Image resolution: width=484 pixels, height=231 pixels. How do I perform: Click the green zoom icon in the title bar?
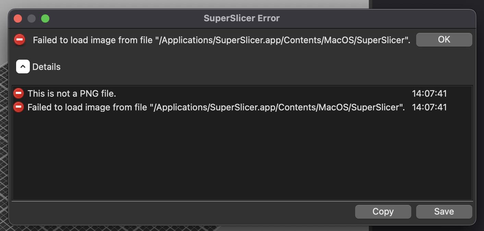pos(45,18)
